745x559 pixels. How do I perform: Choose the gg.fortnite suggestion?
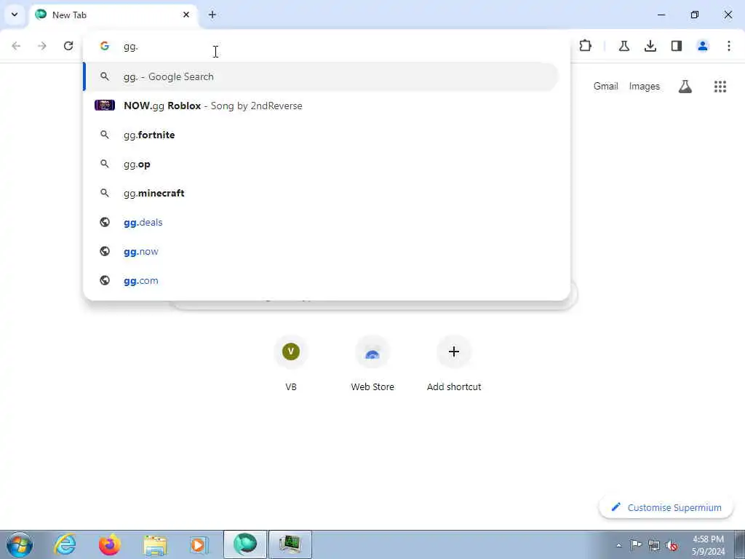pyautogui.click(x=322, y=135)
